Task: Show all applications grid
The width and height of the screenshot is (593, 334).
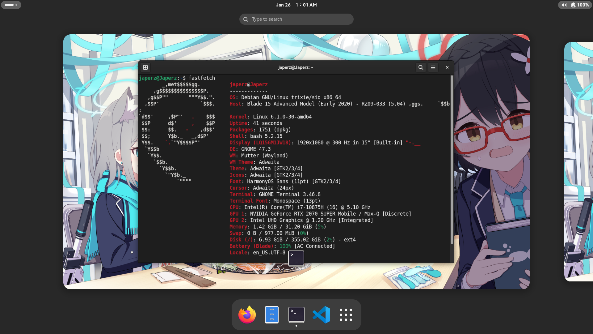Action: [346, 315]
